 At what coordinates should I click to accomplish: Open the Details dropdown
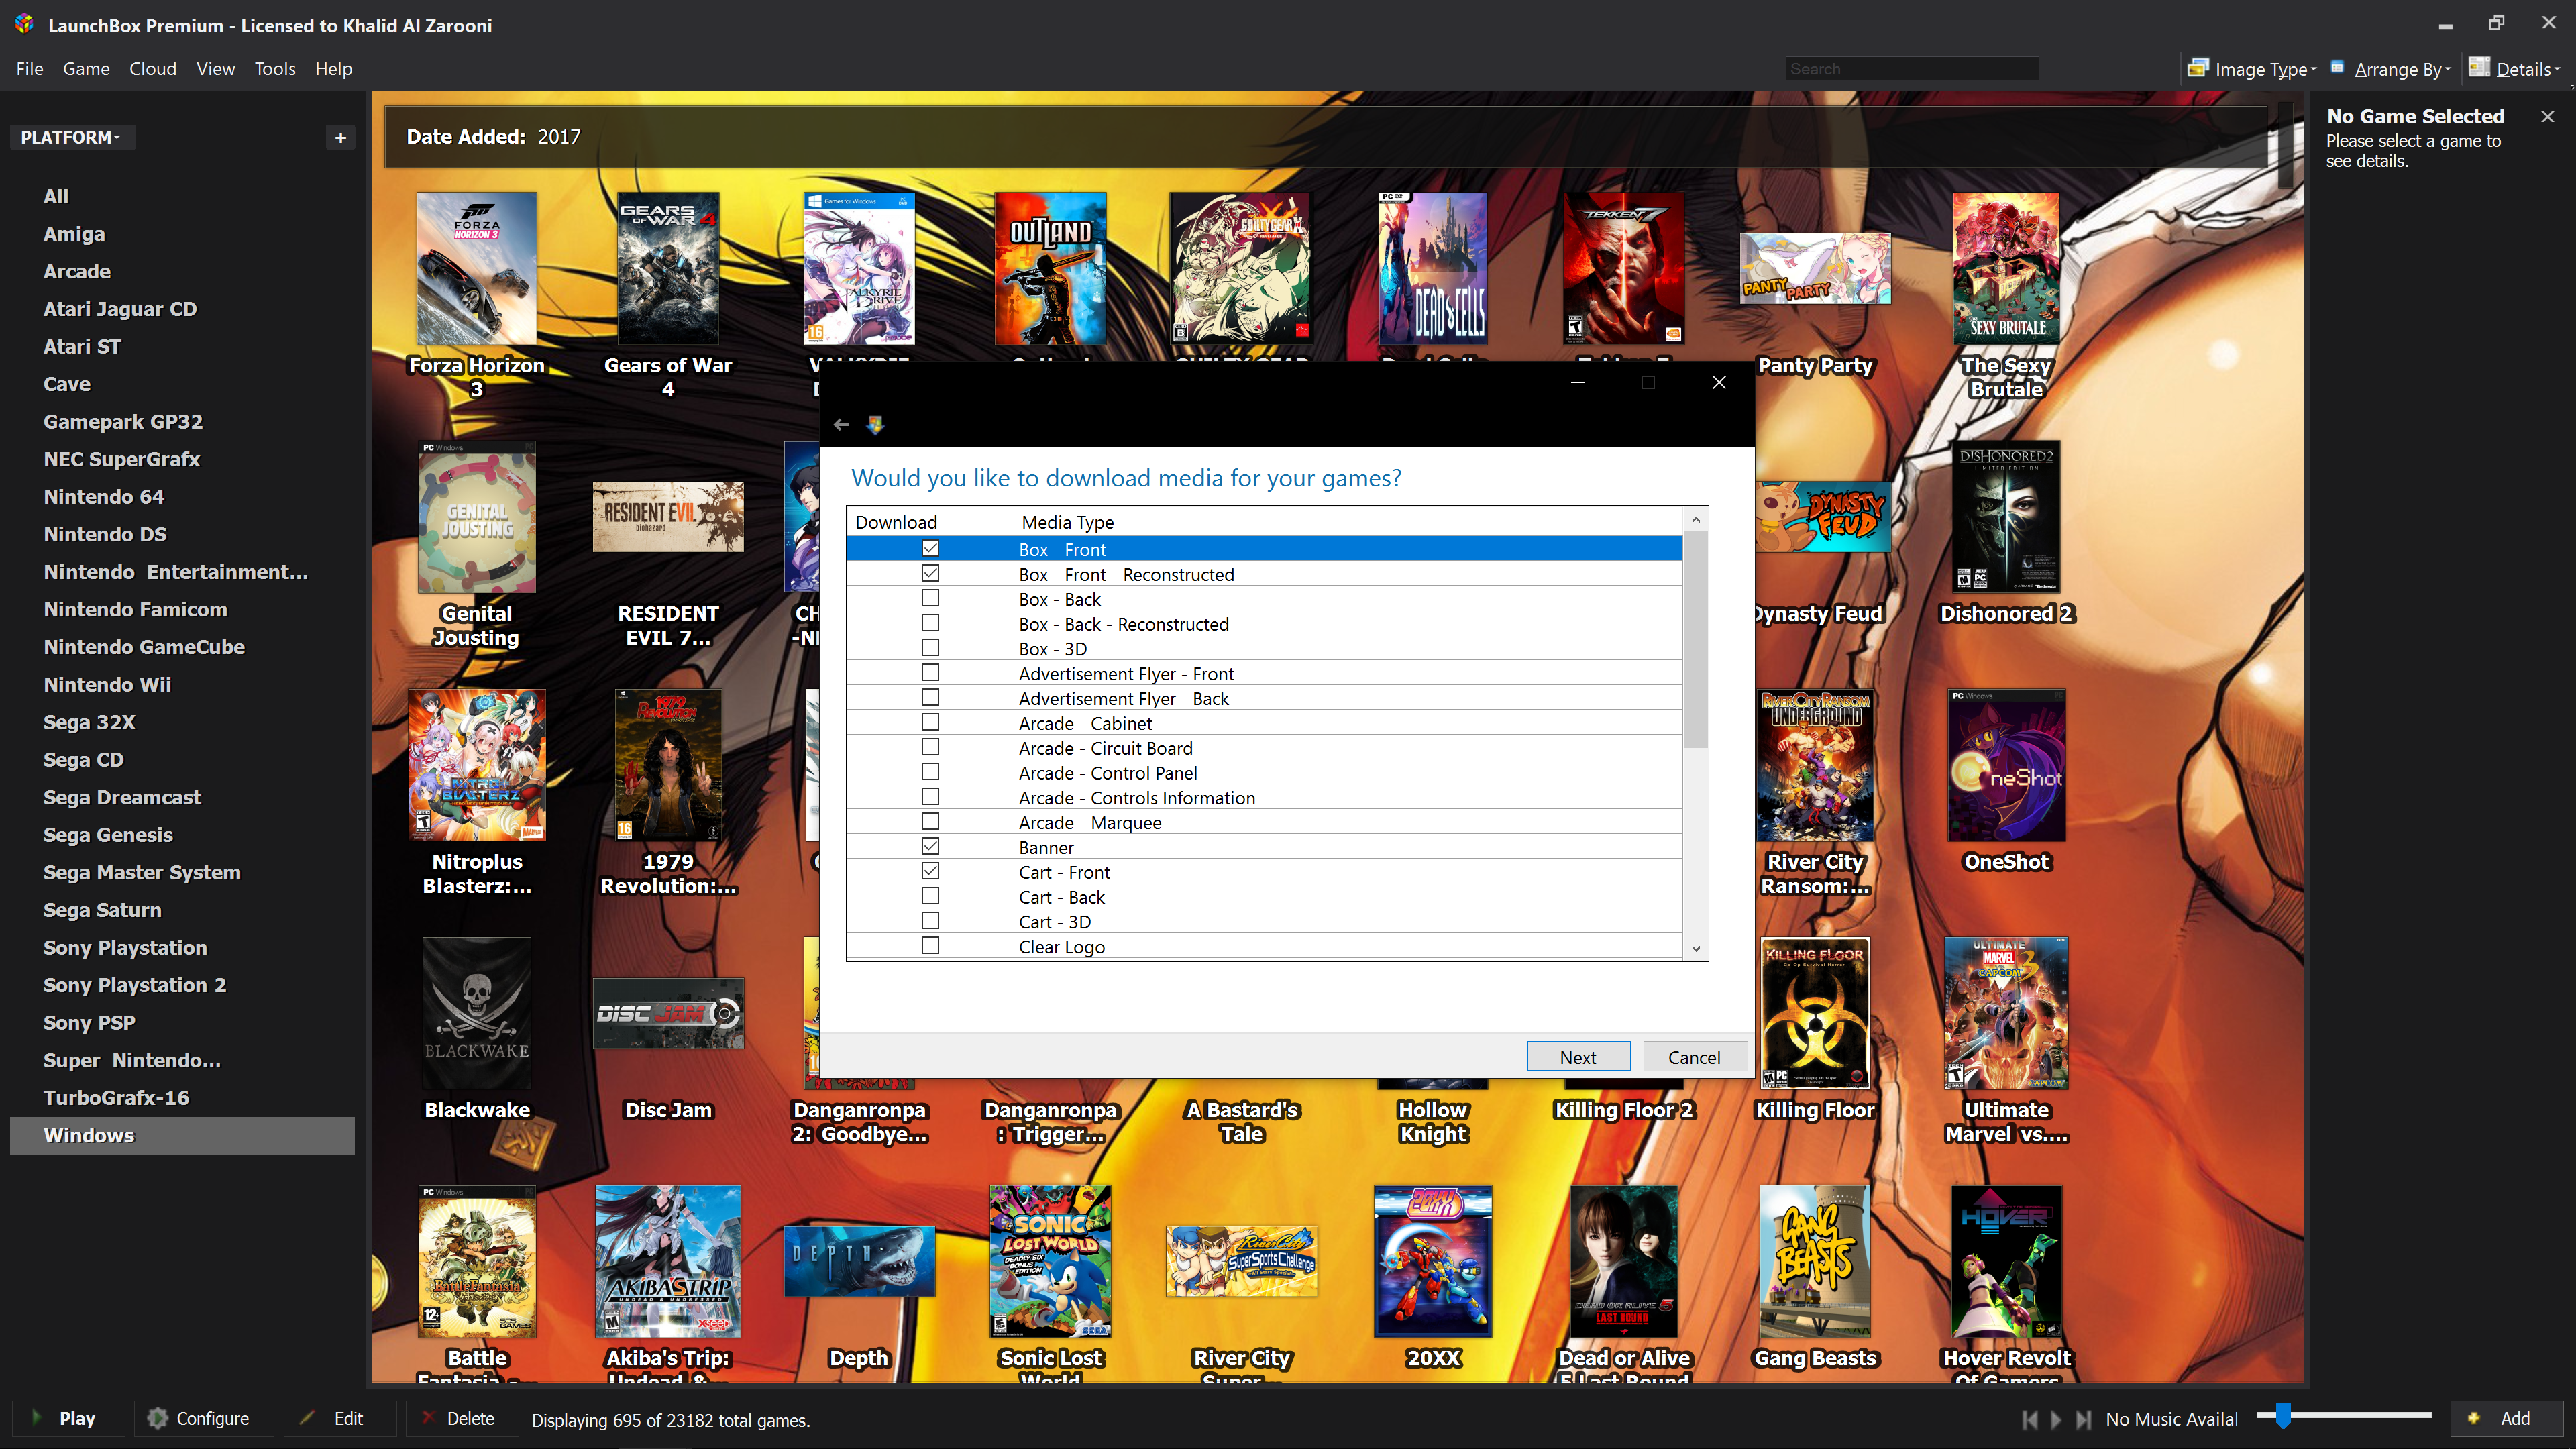[x=2515, y=69]
